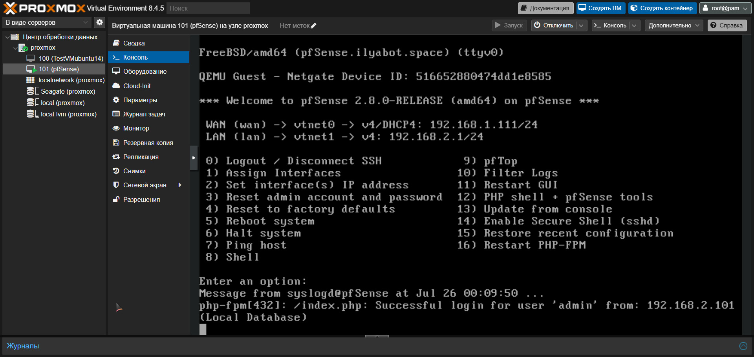Screen dimensions: 754x357
Task: Open the Documentation button
Action: pyautogui.click(x=545, y=8)
